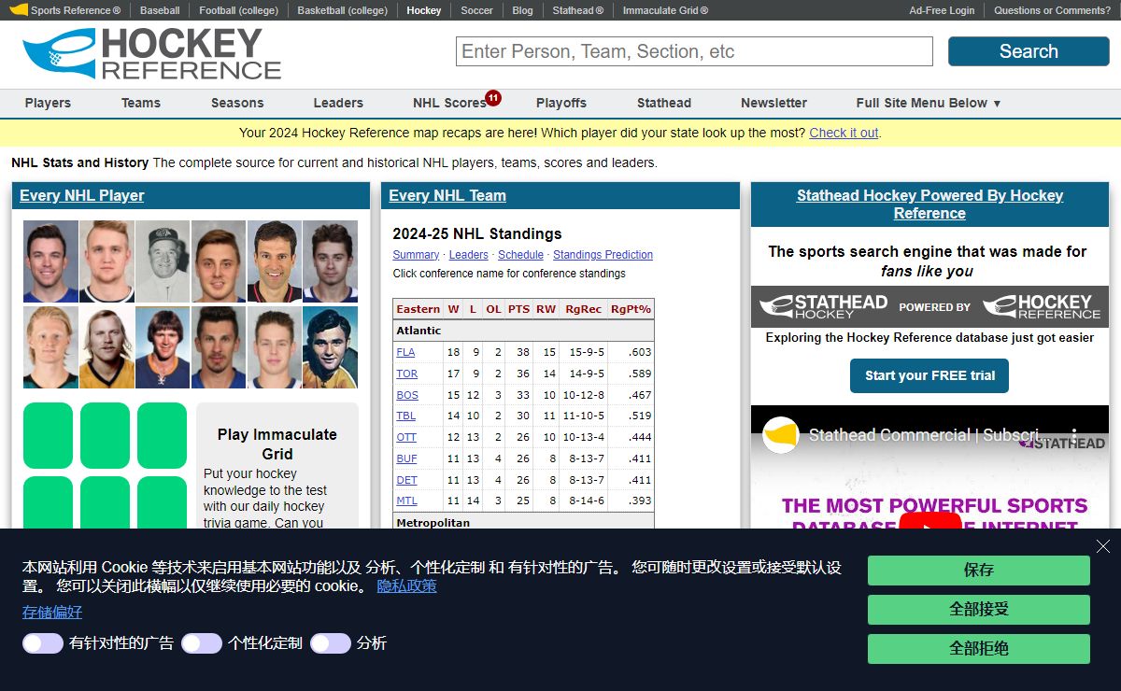Click the Search button
This screenshot has height=691, width=1121.
pyautogui.click(x=1029, y=51)
